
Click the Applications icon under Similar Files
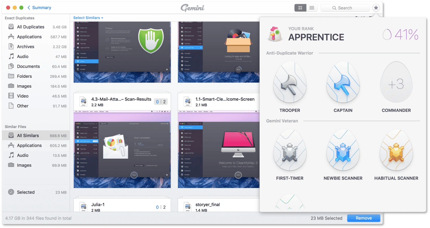point(11,145)
